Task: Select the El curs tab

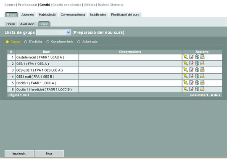Action: point(11,15)
